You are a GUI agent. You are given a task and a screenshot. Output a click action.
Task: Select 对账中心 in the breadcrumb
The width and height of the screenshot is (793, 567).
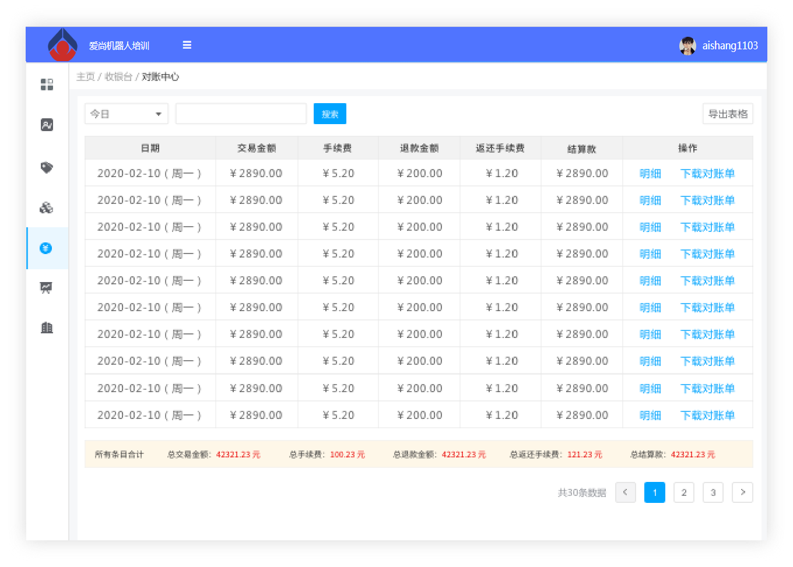point(160,76)
